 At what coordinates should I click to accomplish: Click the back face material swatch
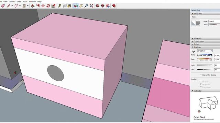pyautogui.click(x=198, y=23)
